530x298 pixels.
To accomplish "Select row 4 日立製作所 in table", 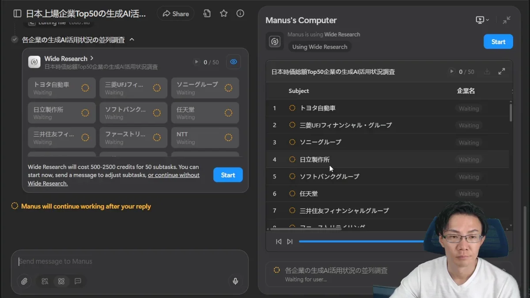I will click(x=387, y=159).
